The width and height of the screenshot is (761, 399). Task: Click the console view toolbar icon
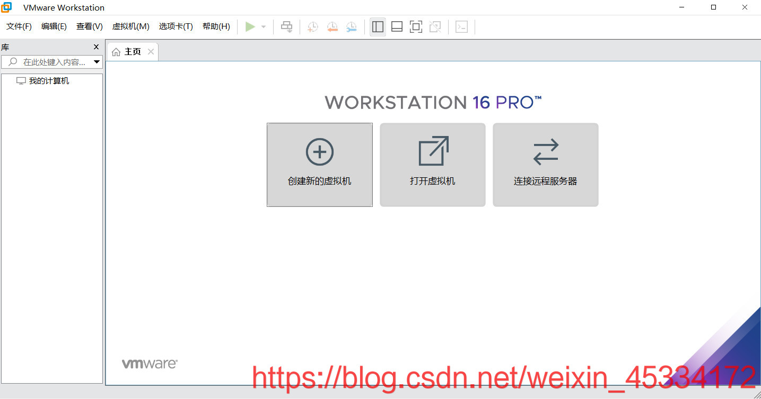coord(461,26)
